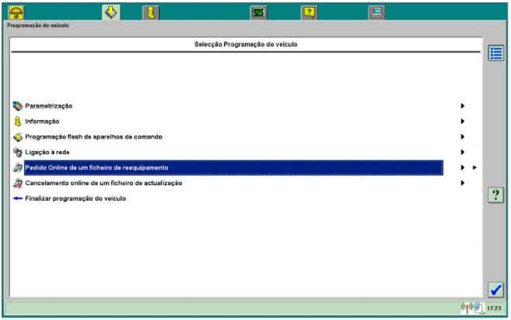Click the Parametrização row icon
This screenshot has height=320, width=511.
tap(18, 105)
